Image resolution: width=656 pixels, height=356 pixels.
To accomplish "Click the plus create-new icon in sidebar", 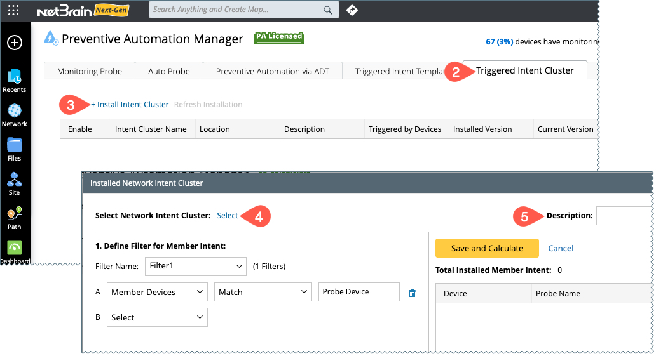I will [x=14, y=43].
